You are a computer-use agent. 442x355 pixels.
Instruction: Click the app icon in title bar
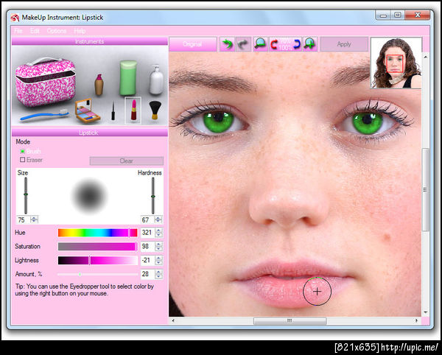(x=15, y=18)
